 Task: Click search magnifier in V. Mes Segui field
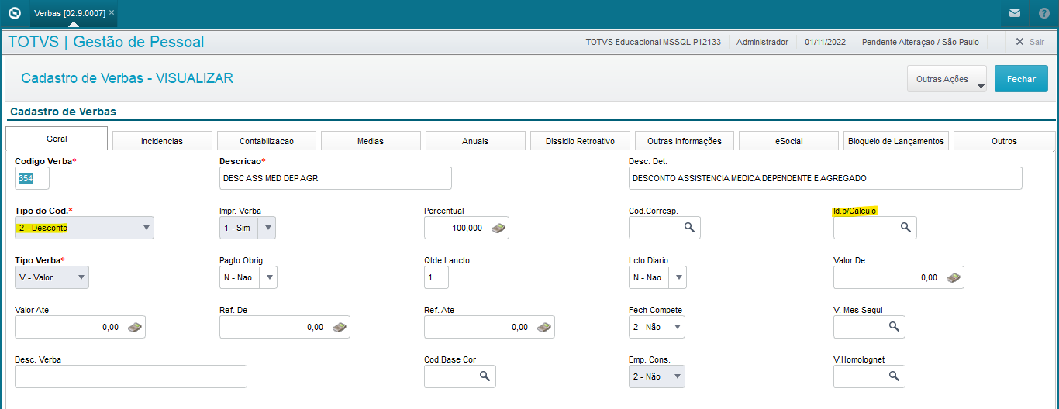pos(894,327)
